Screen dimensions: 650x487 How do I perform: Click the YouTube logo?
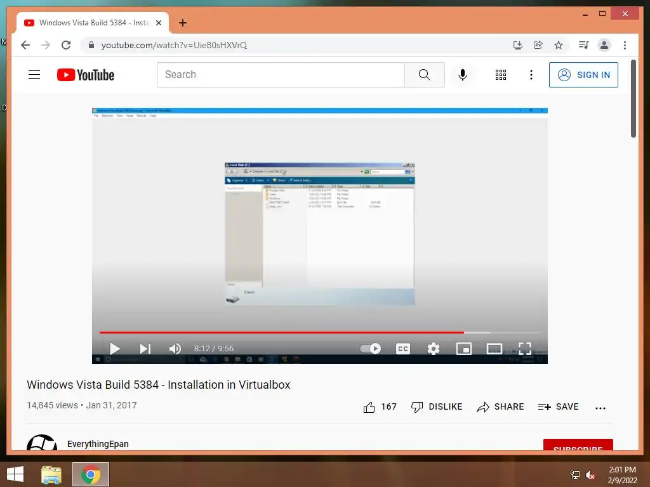[86, 75]
